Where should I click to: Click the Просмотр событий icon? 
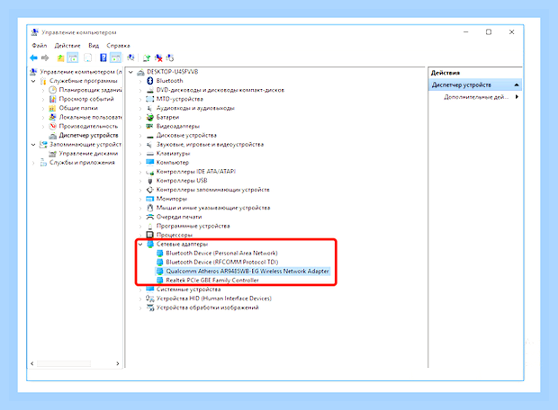pos(53,99)
